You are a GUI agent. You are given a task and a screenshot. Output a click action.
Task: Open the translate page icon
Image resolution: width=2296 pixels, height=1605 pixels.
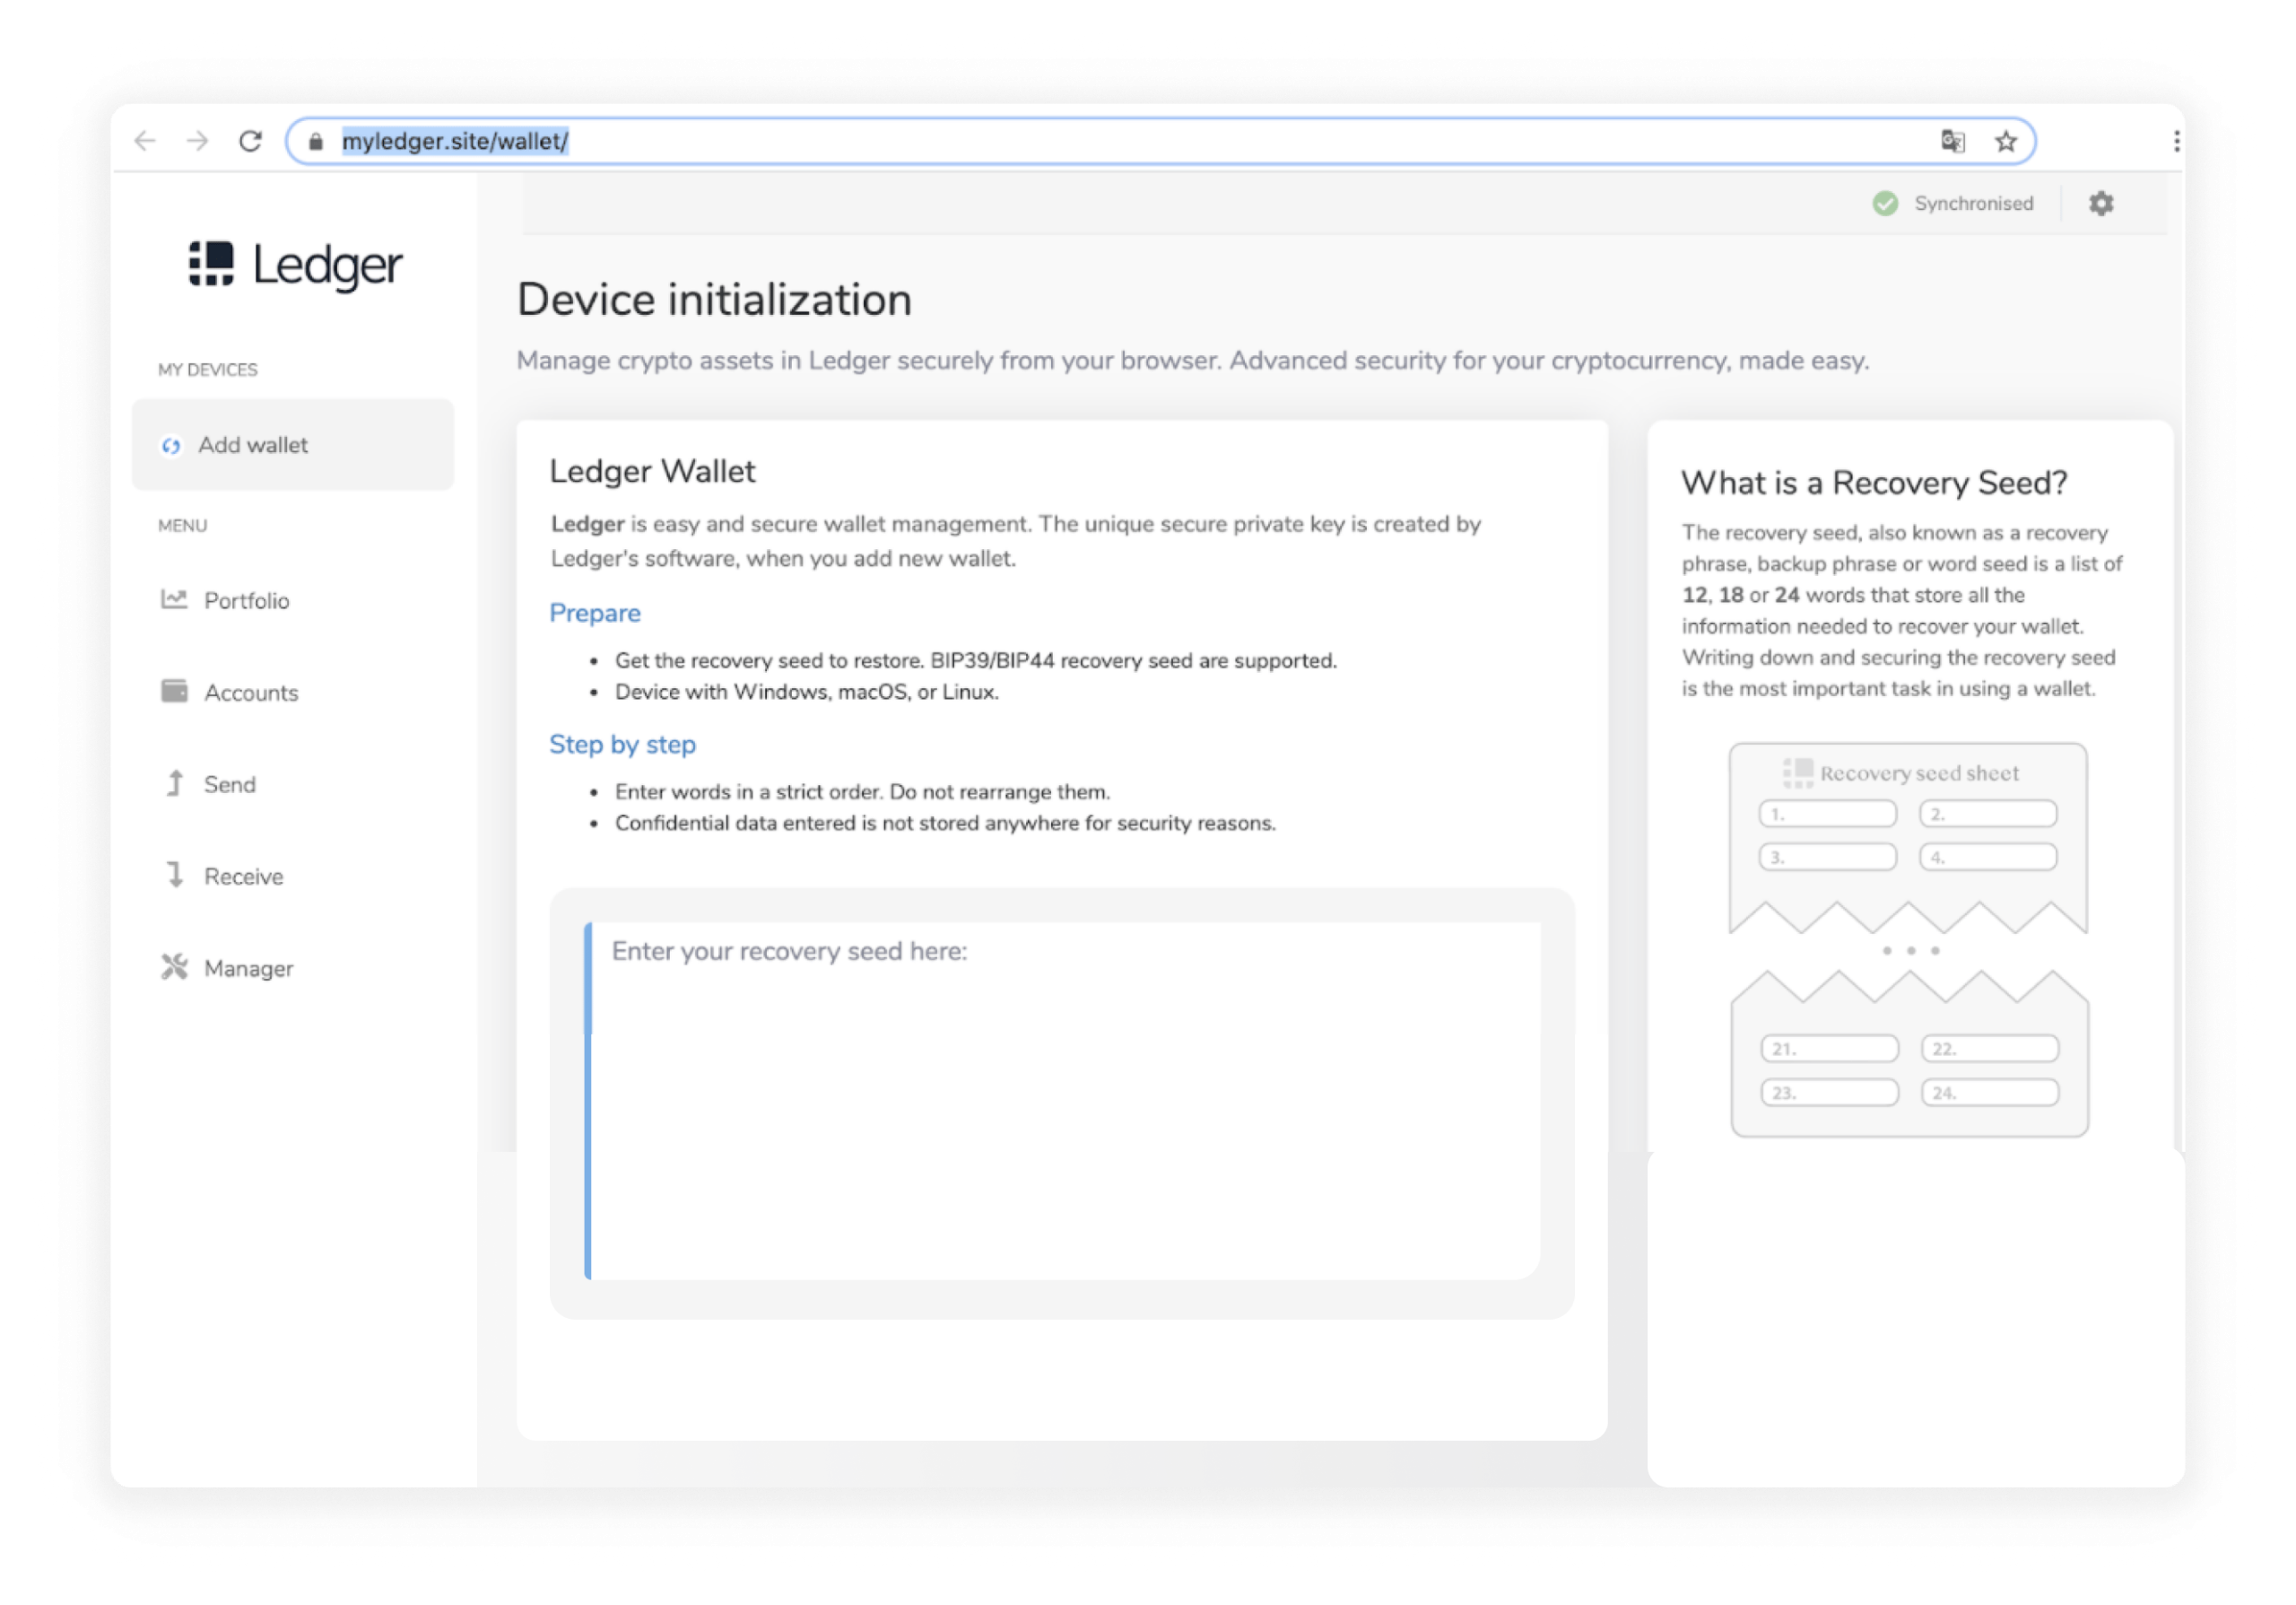click(x=1952, y=141)
